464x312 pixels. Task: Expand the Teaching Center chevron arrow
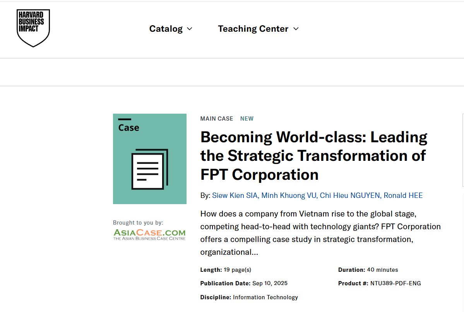(296, 29)
